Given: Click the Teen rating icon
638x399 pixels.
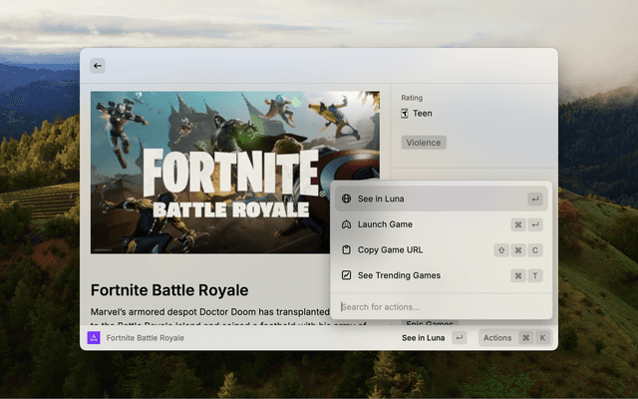Looking at the screenshot, I should tap(405, 114).
